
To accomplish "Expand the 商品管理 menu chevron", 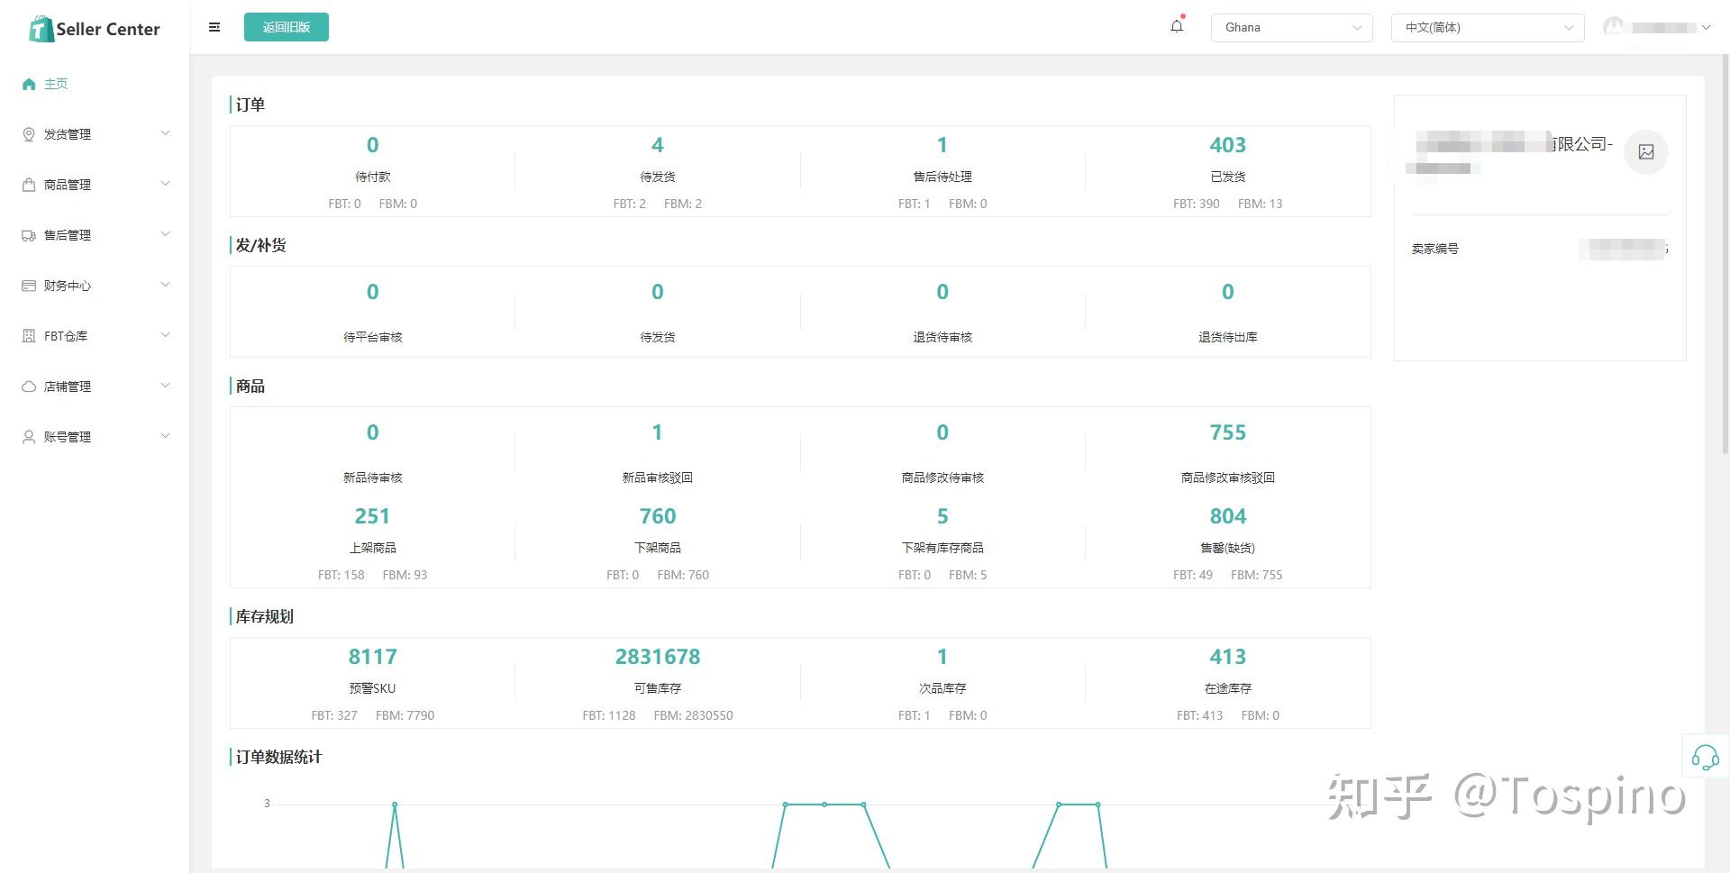I will click(165, 184).
